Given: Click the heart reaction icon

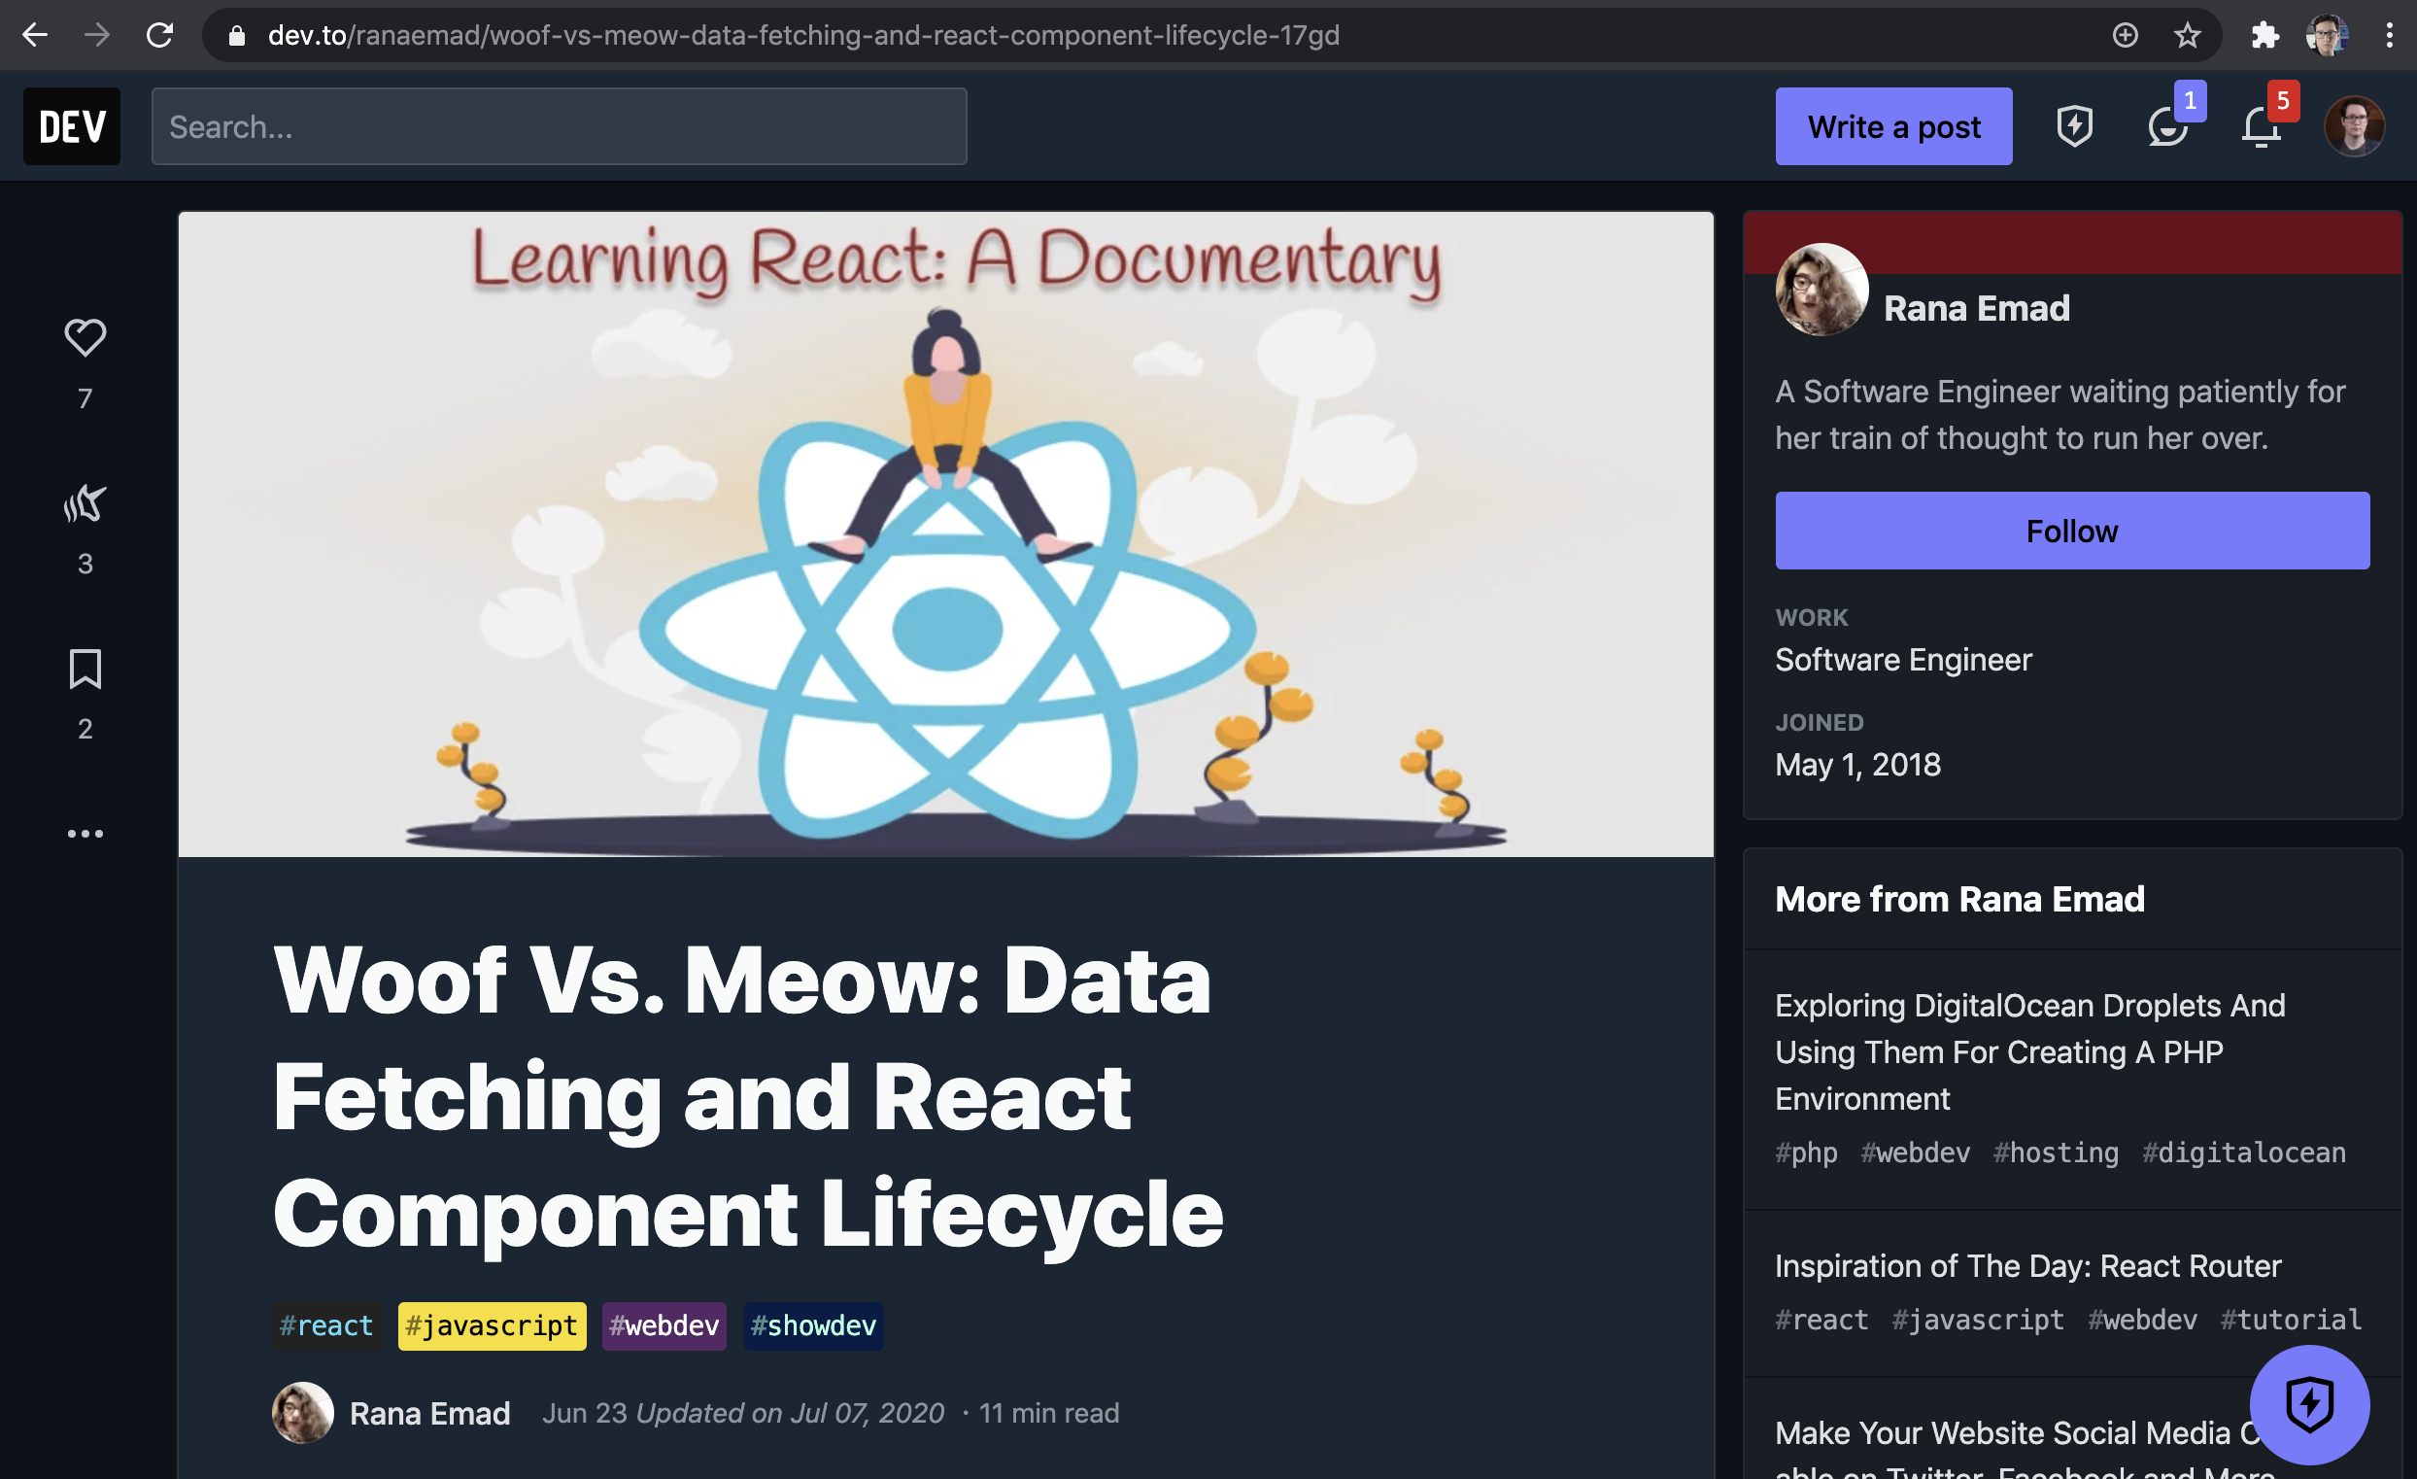Looking at the screenshot, I should click(85, 336).
